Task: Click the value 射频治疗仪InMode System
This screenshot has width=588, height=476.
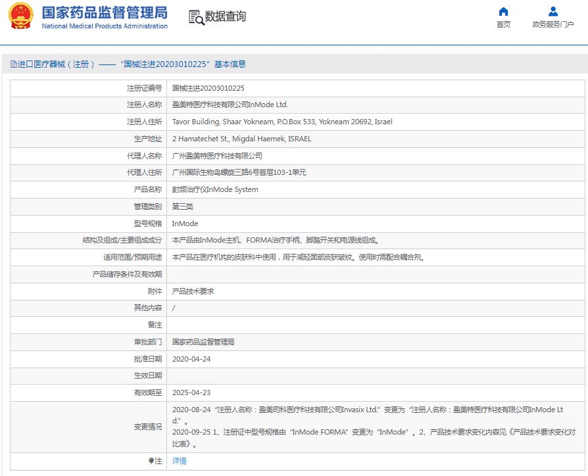Action: (x=215, y=189)
